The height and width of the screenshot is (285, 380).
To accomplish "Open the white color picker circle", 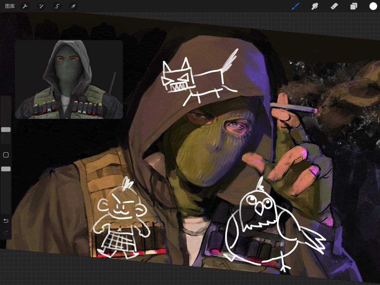I will [373, 6].
